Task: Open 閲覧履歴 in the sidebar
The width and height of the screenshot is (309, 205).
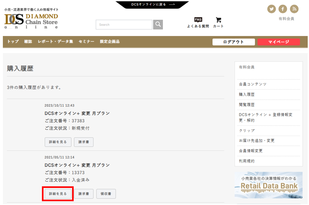Action: pos(247,105)
